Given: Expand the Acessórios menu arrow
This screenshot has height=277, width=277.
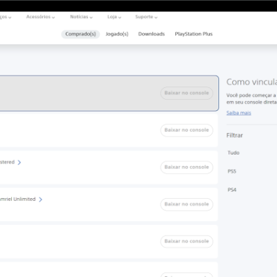Looking at the screenshot, I should (53, 17).
